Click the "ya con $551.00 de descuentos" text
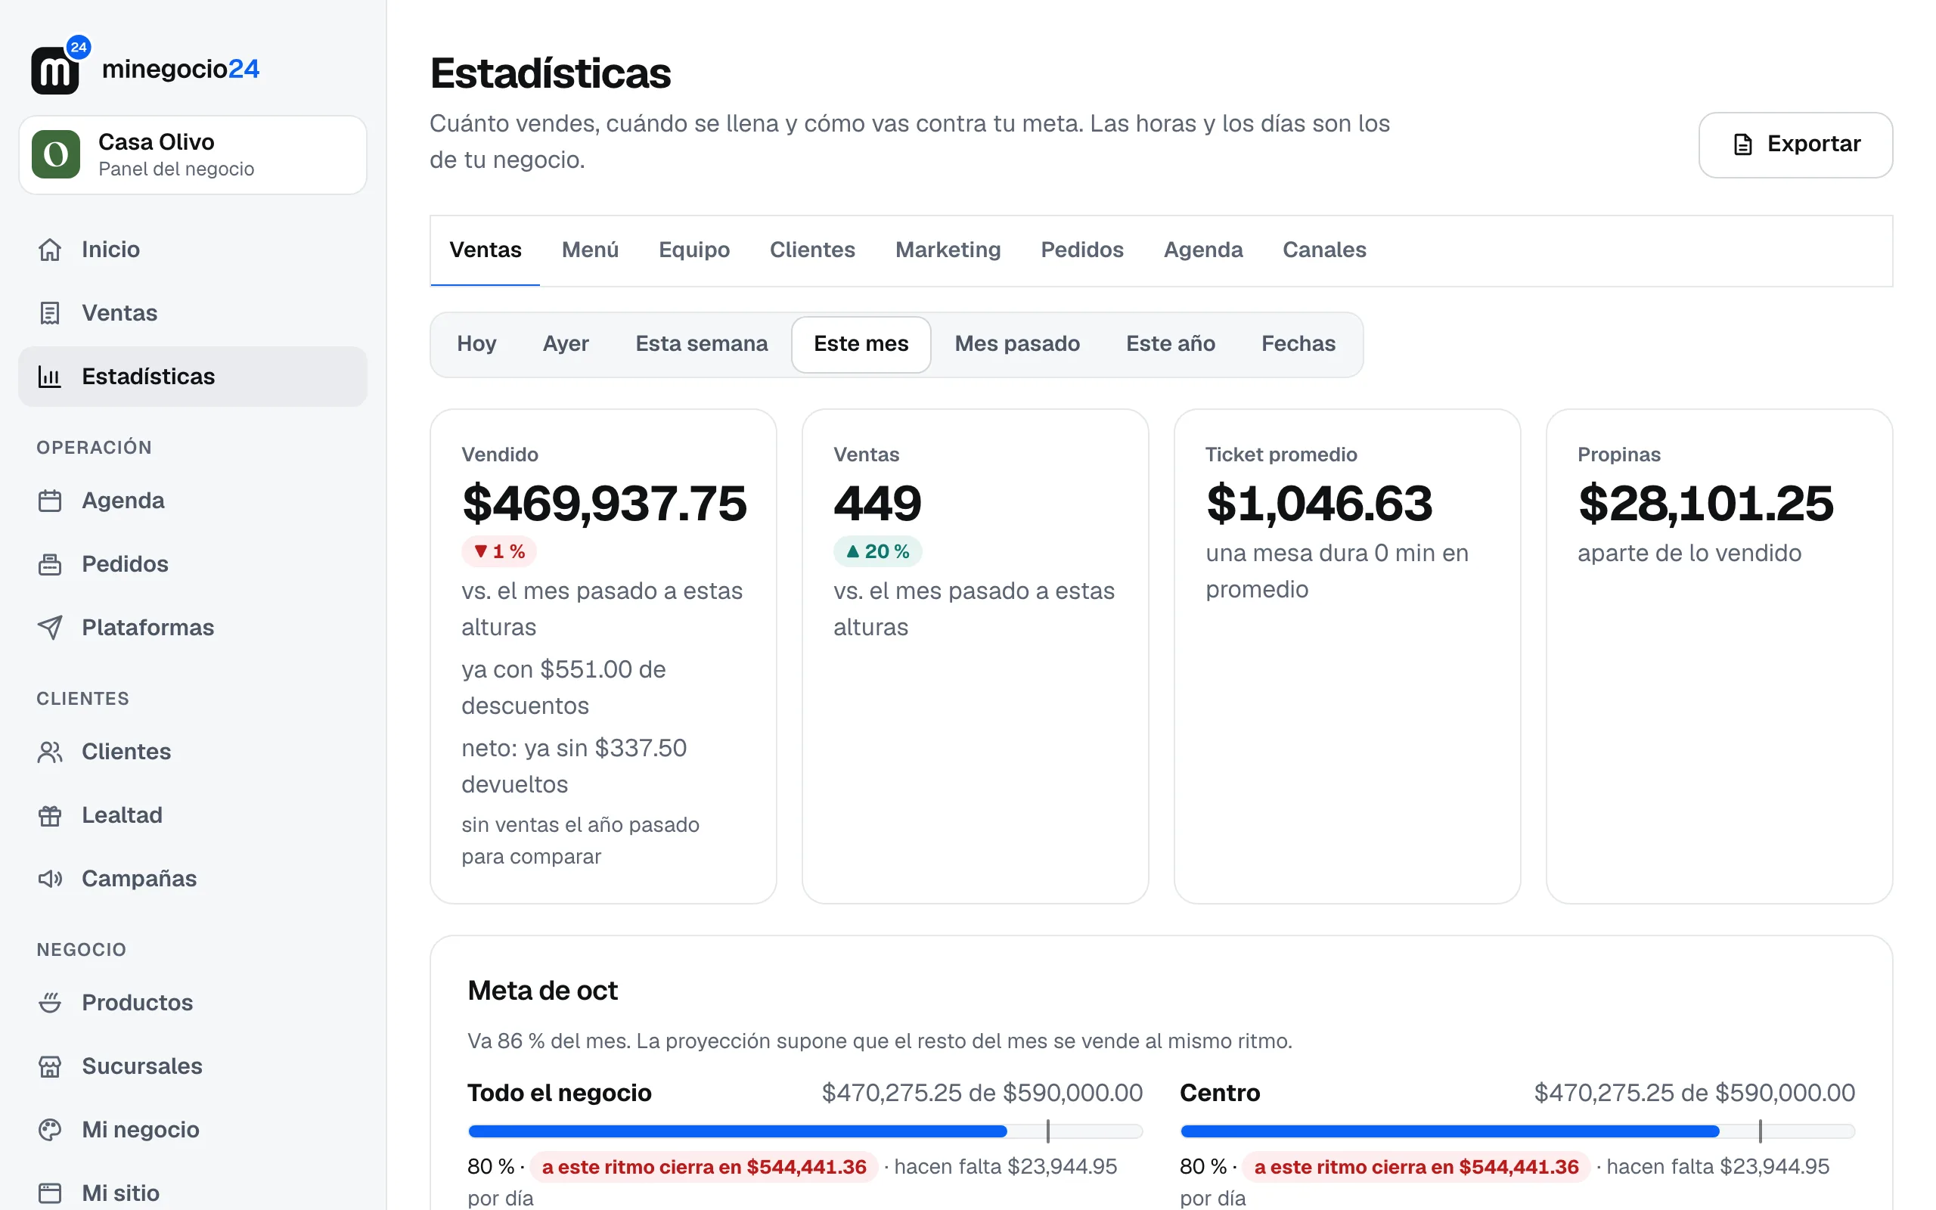This screenshot has height=1210, width=1936. click(564, 687)
